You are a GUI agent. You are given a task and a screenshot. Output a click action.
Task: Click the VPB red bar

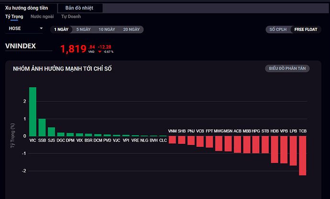coord(284,150)
